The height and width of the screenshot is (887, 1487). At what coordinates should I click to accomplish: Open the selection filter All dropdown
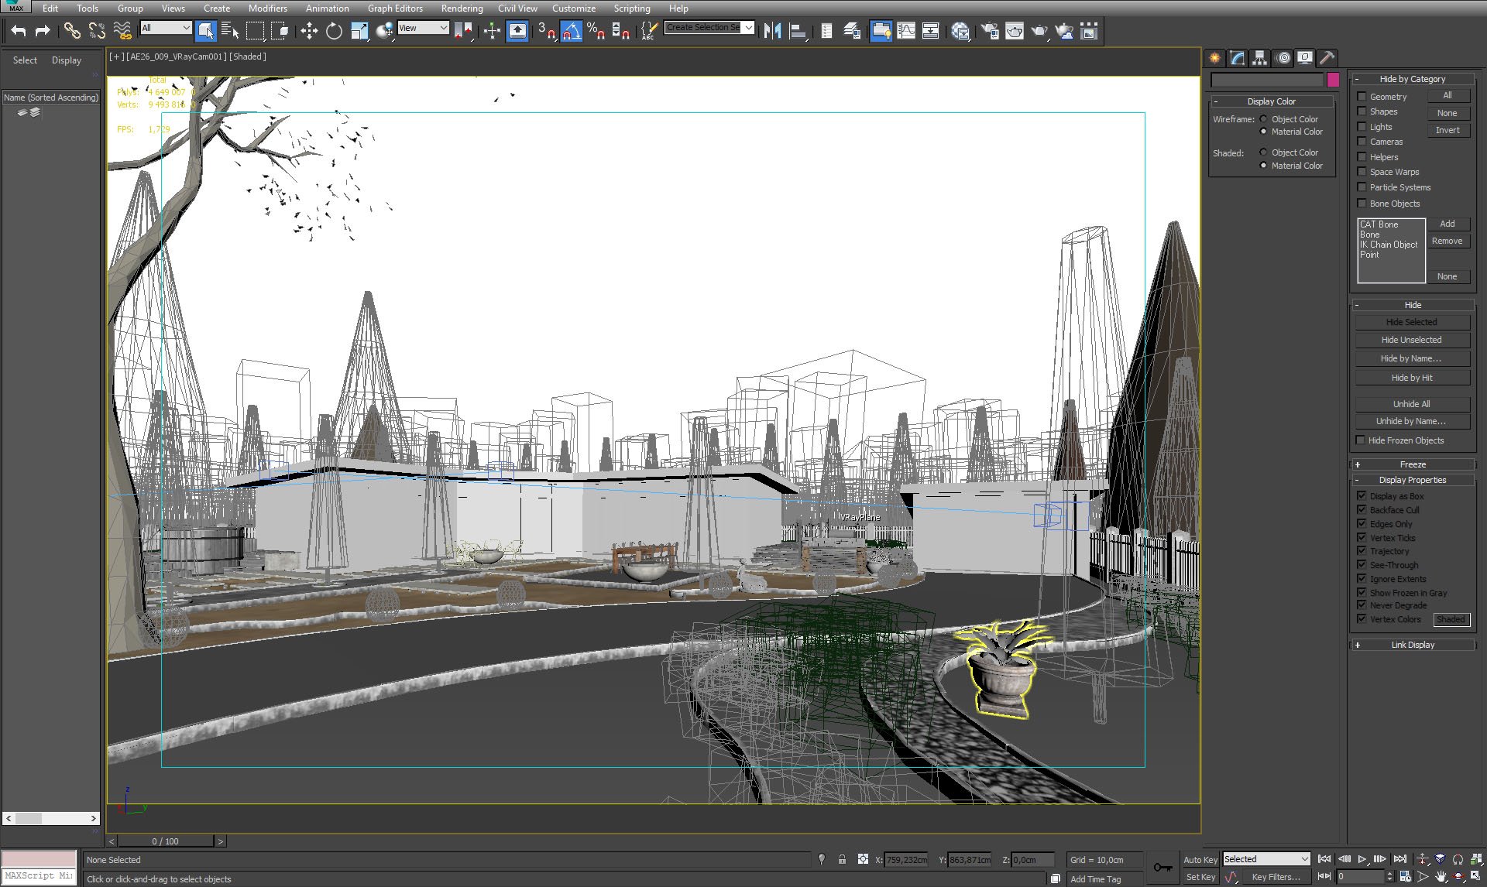pos(166,28)
